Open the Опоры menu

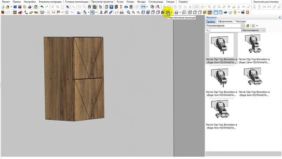[130, 2]
